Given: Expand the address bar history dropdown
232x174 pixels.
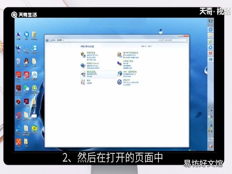Looking at the screenshot, I should pos(159,40).
